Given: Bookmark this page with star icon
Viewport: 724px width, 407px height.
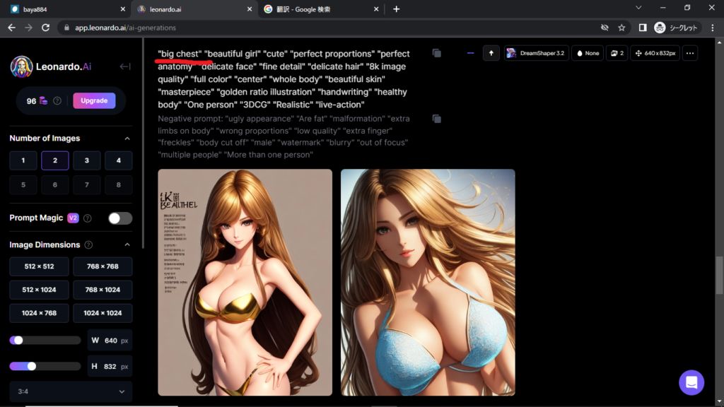Looking at the screenshot, I should (x=621, y=28).
